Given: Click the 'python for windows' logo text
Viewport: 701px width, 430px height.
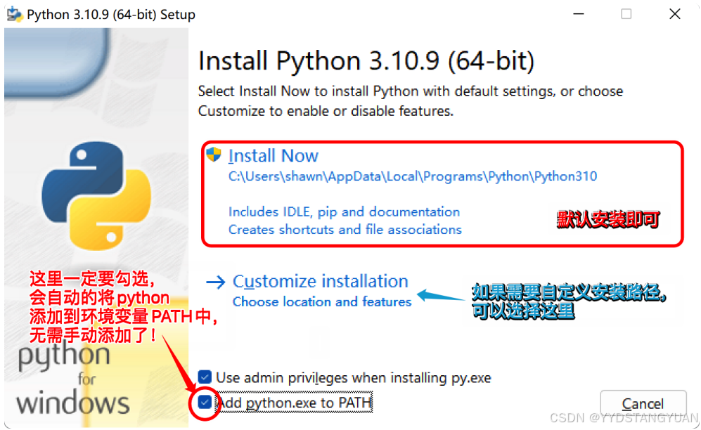Looking at the screenshot, I should pyautogui.click(x=72, y=379).
